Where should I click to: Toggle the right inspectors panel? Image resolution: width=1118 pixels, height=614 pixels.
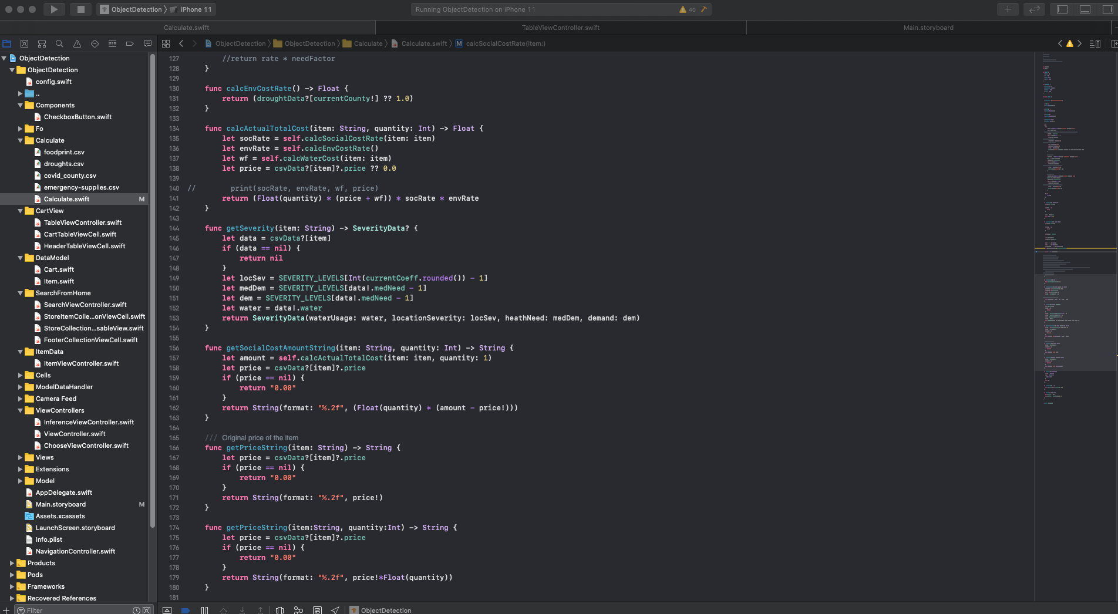point(1107,9)
